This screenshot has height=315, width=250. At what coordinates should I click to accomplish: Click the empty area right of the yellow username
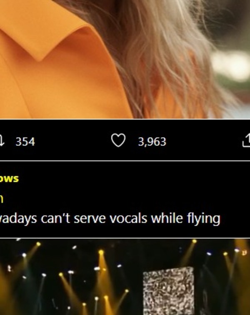125,178
